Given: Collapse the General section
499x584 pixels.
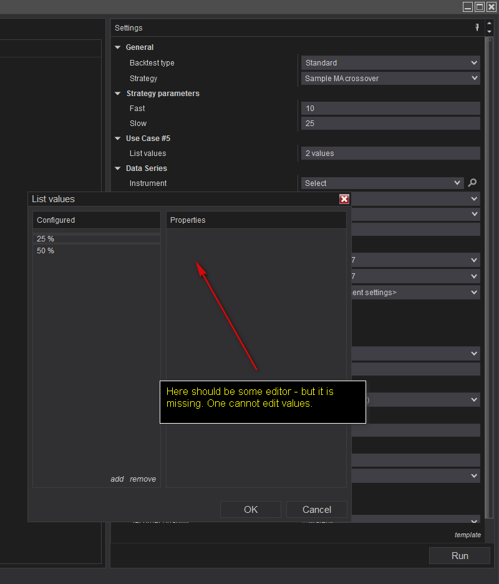Looking at the screenshot, I should click(118, 47).
